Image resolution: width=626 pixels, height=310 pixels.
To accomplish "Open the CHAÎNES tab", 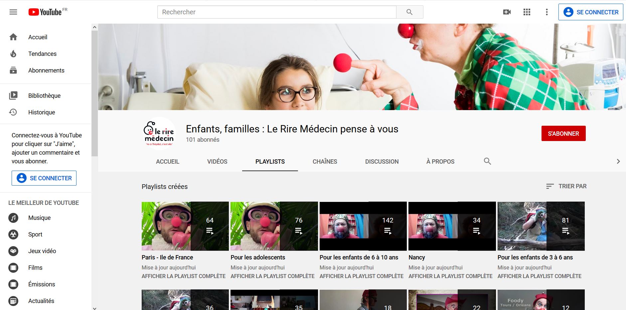I will (325, 162).
